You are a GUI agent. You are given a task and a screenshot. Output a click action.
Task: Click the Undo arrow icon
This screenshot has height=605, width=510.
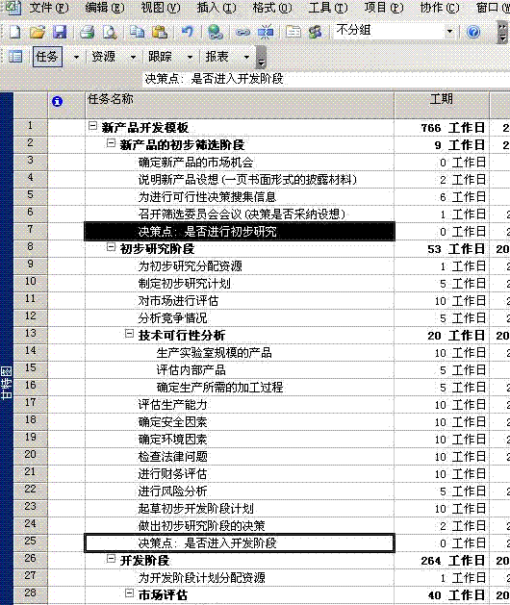click(x=188, y=32)
